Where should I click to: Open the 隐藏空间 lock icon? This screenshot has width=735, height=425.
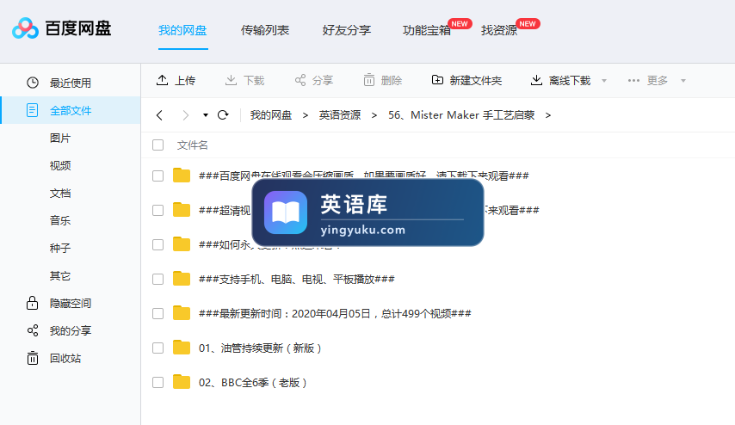pos(33,303)
